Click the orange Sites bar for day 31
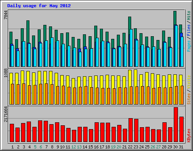Screen dimensions: 193x151 click(182, 95)
